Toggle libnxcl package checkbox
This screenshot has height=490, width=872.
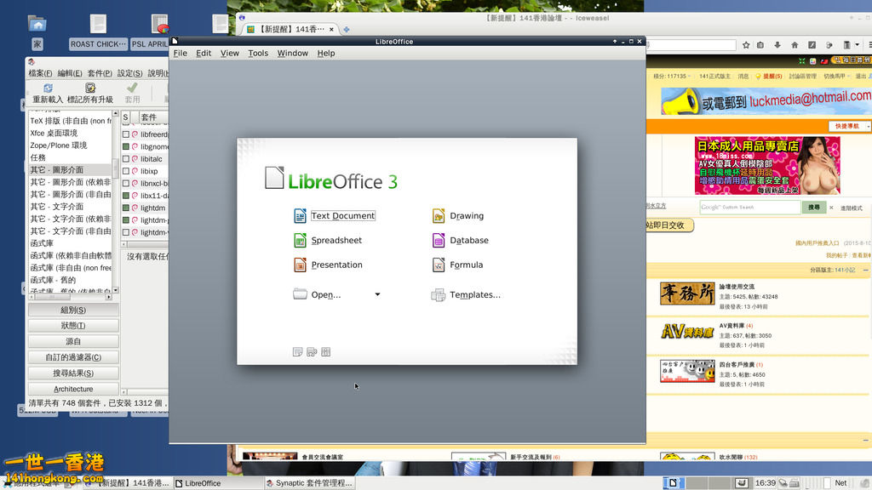(126, 184)
